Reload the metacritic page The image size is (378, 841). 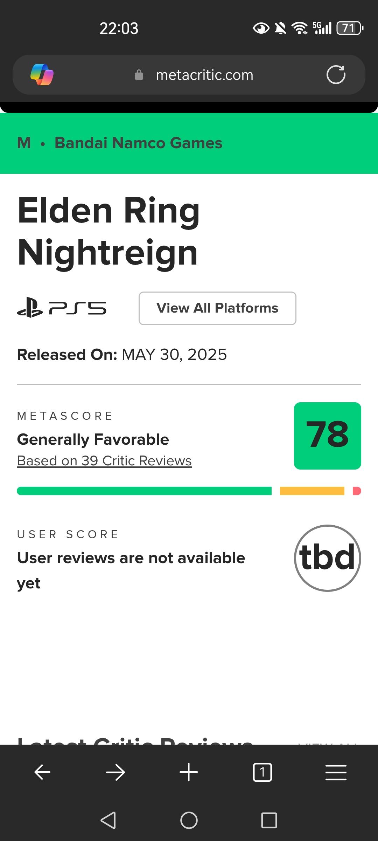point(336,75)
